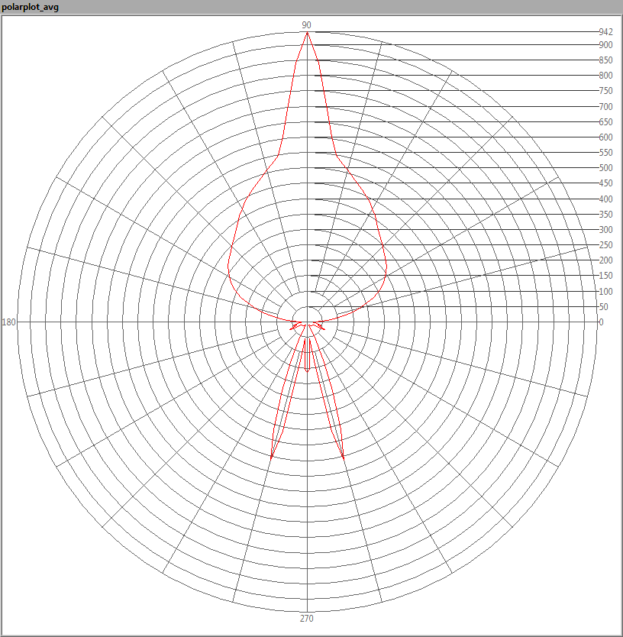Click the 180 degree angle label
The height and width of the screenshot is (637, 623).
9,322
